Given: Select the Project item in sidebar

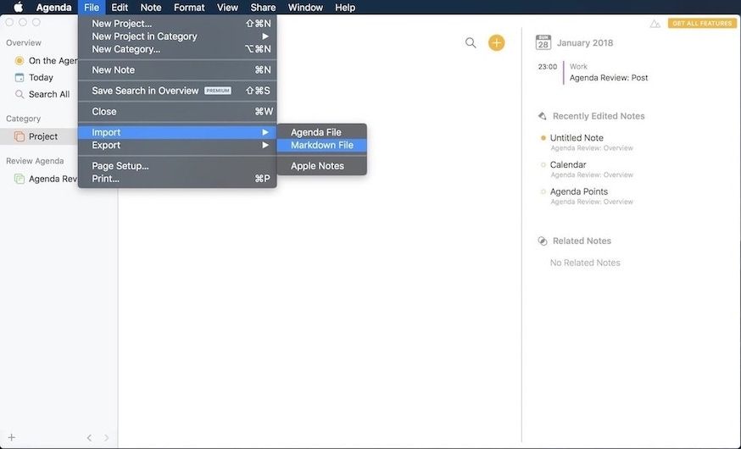Looking at the screenshot, I should point(42,136).
